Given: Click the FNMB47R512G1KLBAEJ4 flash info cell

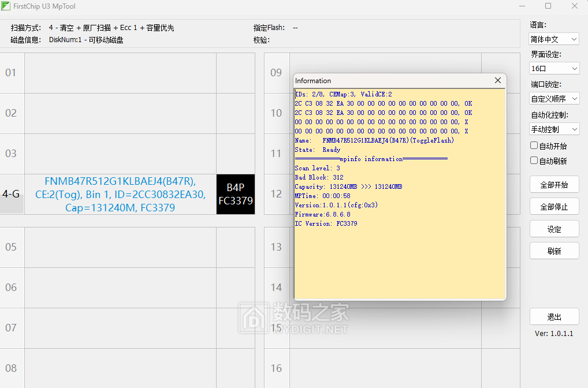Looking at the screenshot, I should tap(120, 195).
